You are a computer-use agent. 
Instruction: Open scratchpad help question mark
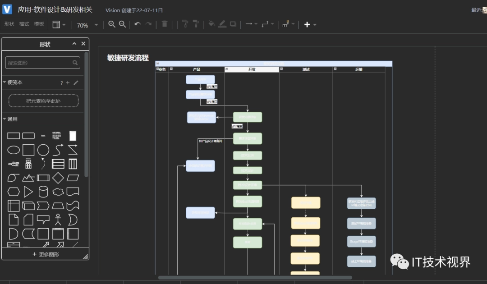pyautogui.click(x=61, y=82)
